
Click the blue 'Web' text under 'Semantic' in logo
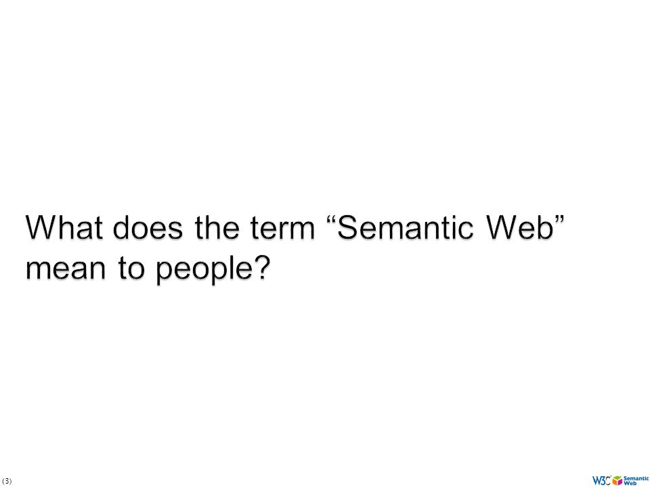coord(630,483)
